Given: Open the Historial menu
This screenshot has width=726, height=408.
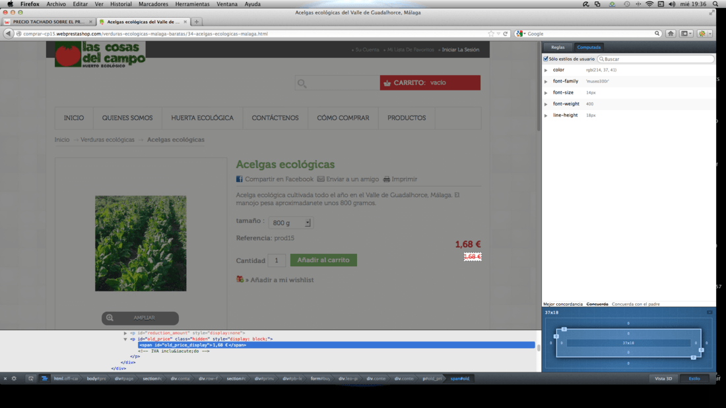Looking at the screenshot, I should coord(121,4).
